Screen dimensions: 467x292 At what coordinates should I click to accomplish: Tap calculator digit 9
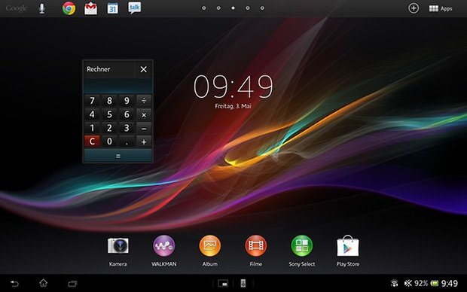[x=127, y=101]
